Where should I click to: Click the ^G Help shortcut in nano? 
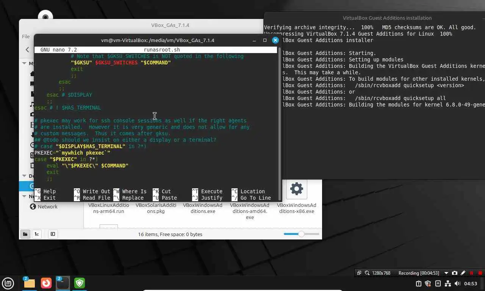coord(45,191)
